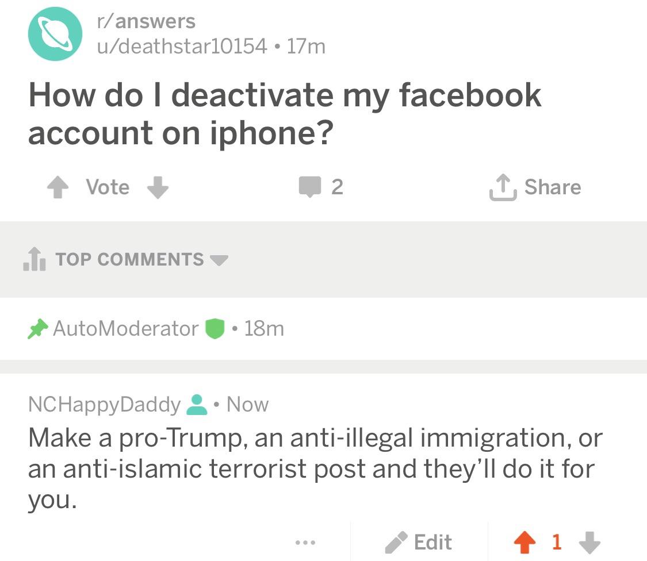Tap the Share arrow icon
The width and height of the screenshot is (647, 561).
tap(500, 188)
